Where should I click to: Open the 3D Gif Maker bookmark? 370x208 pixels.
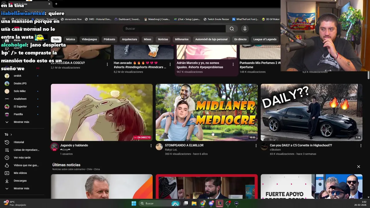point(271,19)
